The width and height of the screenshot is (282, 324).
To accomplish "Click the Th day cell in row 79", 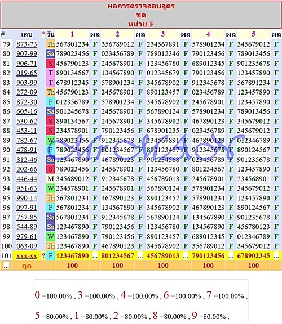I will pyautogui.click(x=51, y=44).
